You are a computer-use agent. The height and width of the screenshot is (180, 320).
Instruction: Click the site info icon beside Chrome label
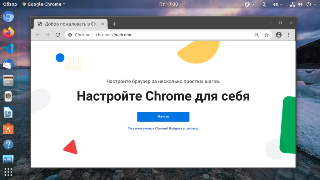pyautogui.click(x=70, y=35)
